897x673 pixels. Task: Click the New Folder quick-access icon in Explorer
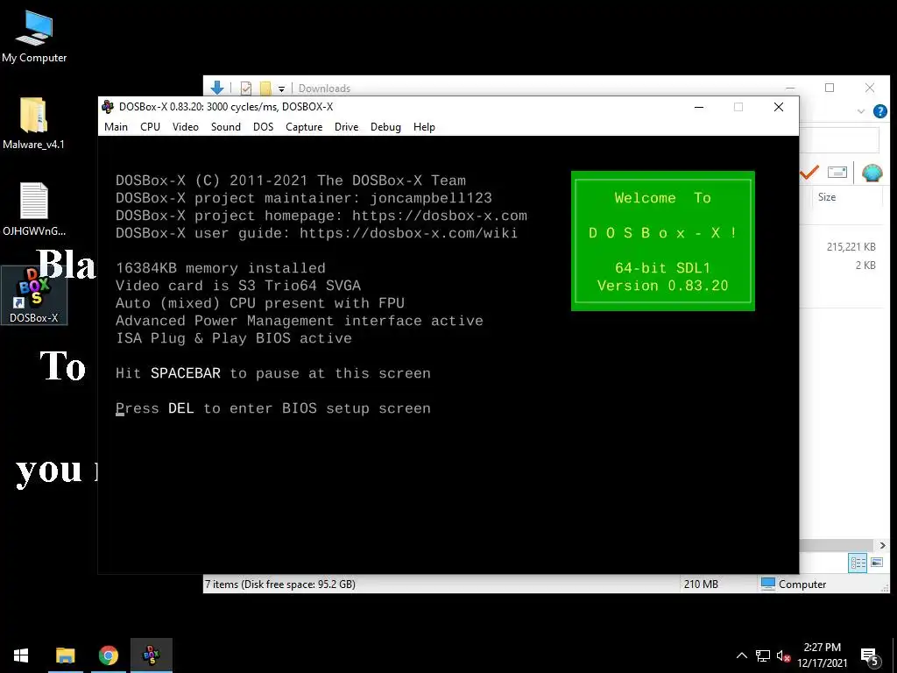(x=265, y=89)
